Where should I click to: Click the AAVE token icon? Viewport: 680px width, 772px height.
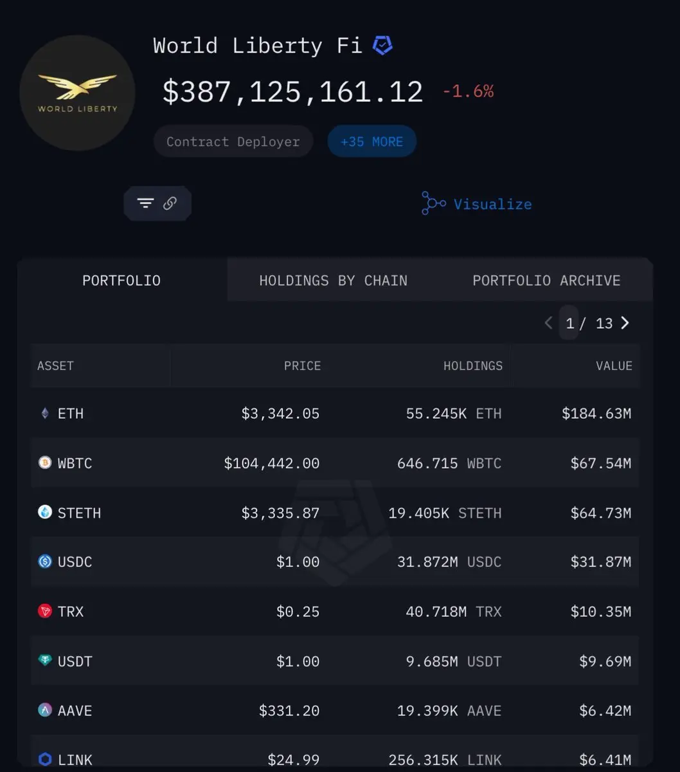(x=45, y=710)
